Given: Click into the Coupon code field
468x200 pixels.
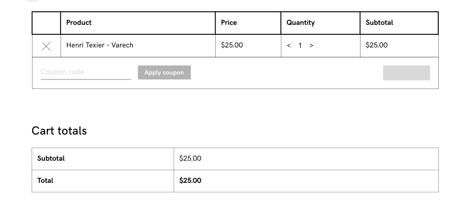Looking at the screenshot, I should (86, 72).
